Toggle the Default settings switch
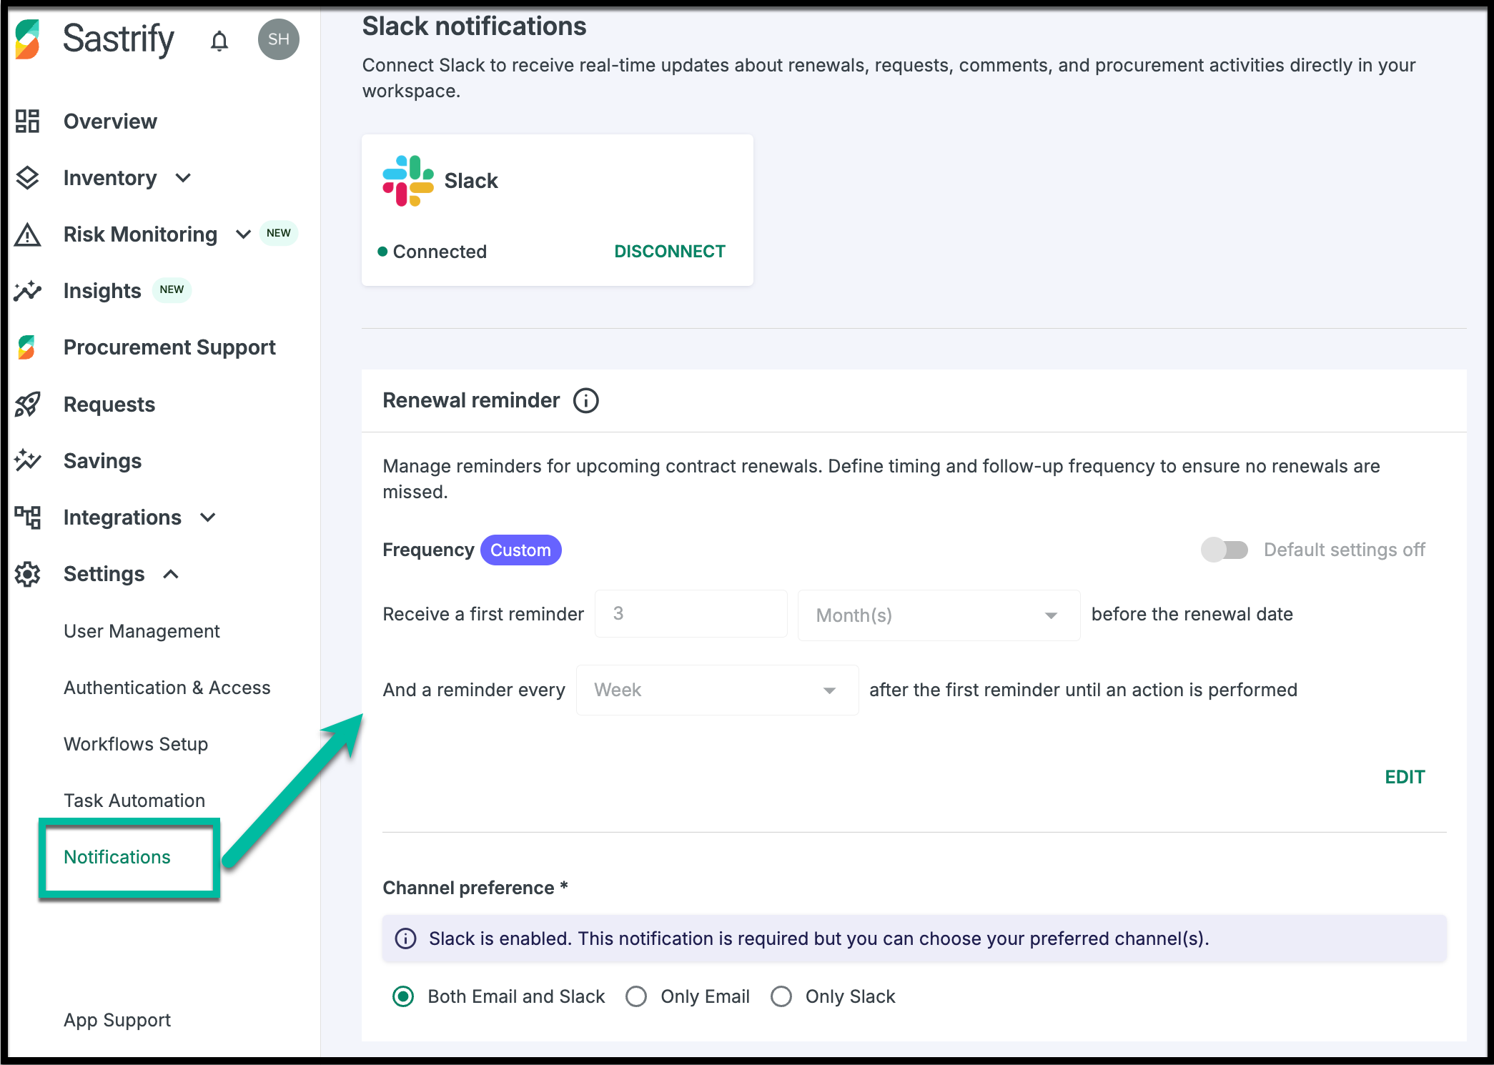 pos(1224,550)
